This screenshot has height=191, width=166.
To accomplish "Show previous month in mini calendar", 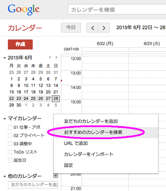I will pyautogui.click(x=50, y=57).
